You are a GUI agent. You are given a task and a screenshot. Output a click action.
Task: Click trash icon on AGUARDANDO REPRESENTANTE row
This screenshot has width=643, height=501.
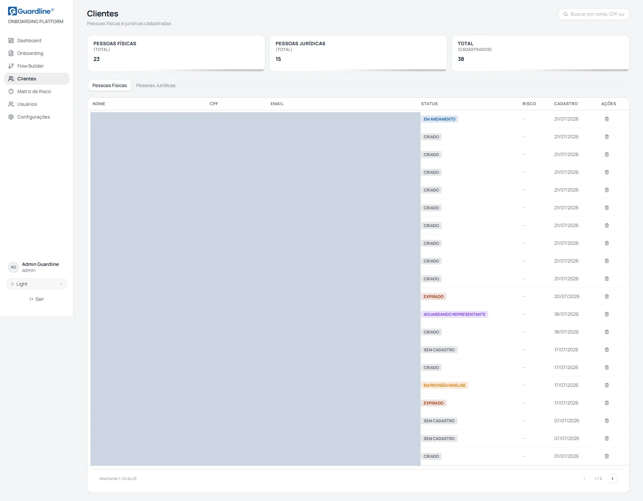point(607,314)
